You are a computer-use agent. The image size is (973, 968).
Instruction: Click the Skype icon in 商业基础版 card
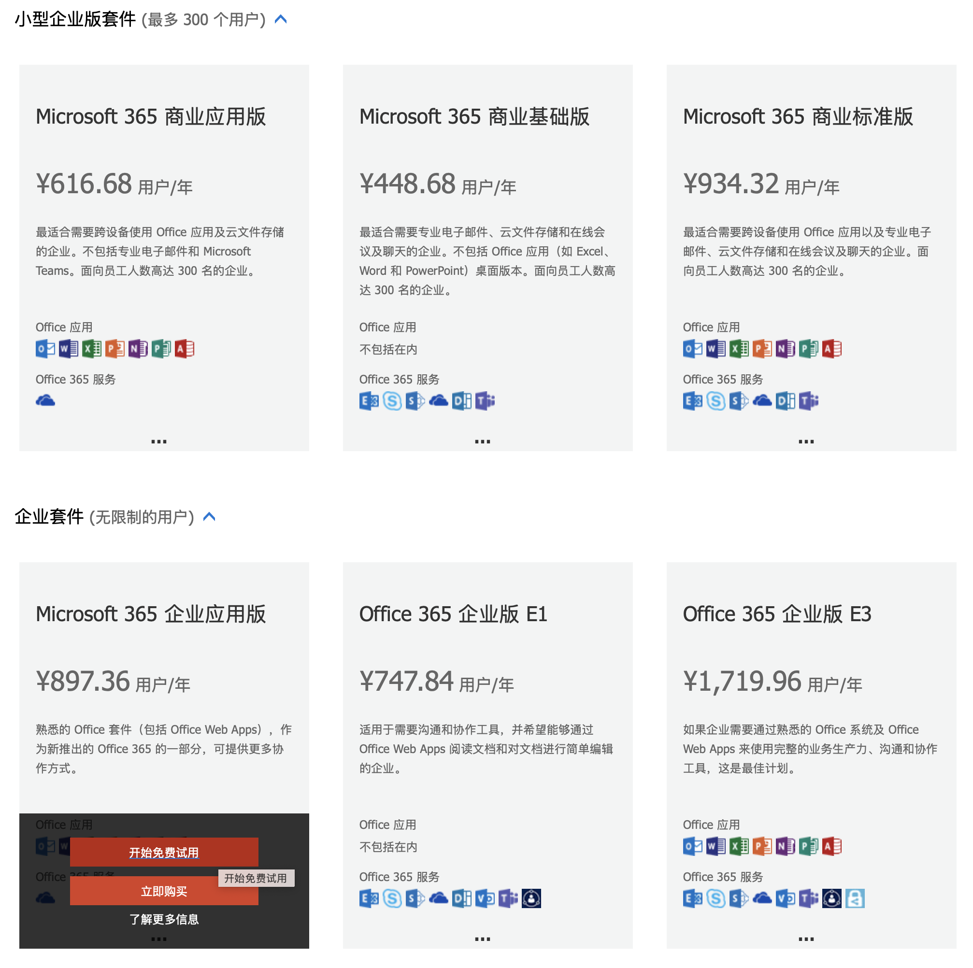point(392,401)
